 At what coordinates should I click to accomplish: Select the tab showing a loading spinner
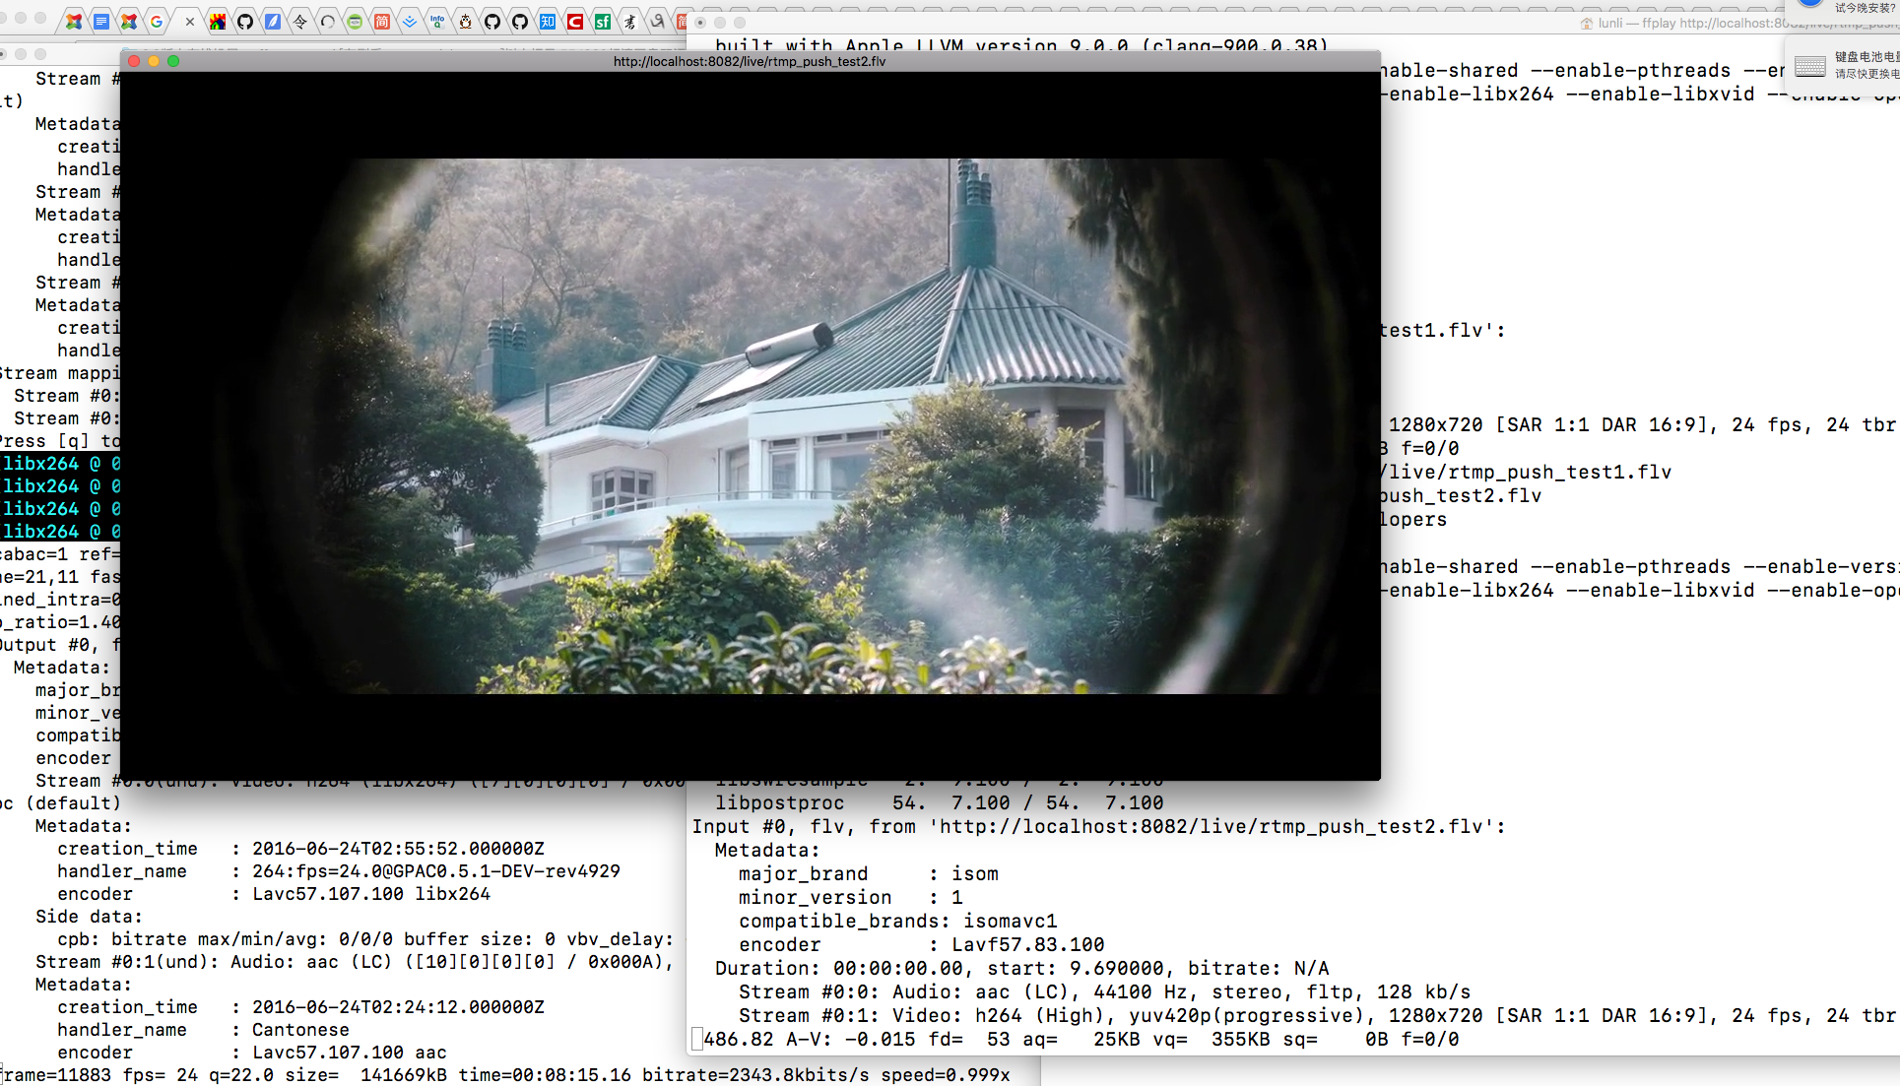pos(328,21)
